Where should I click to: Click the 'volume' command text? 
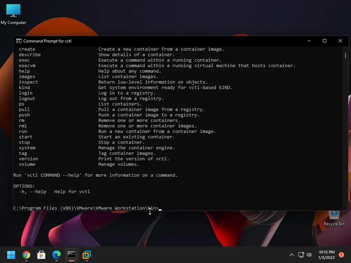click(x=27, y=164)
